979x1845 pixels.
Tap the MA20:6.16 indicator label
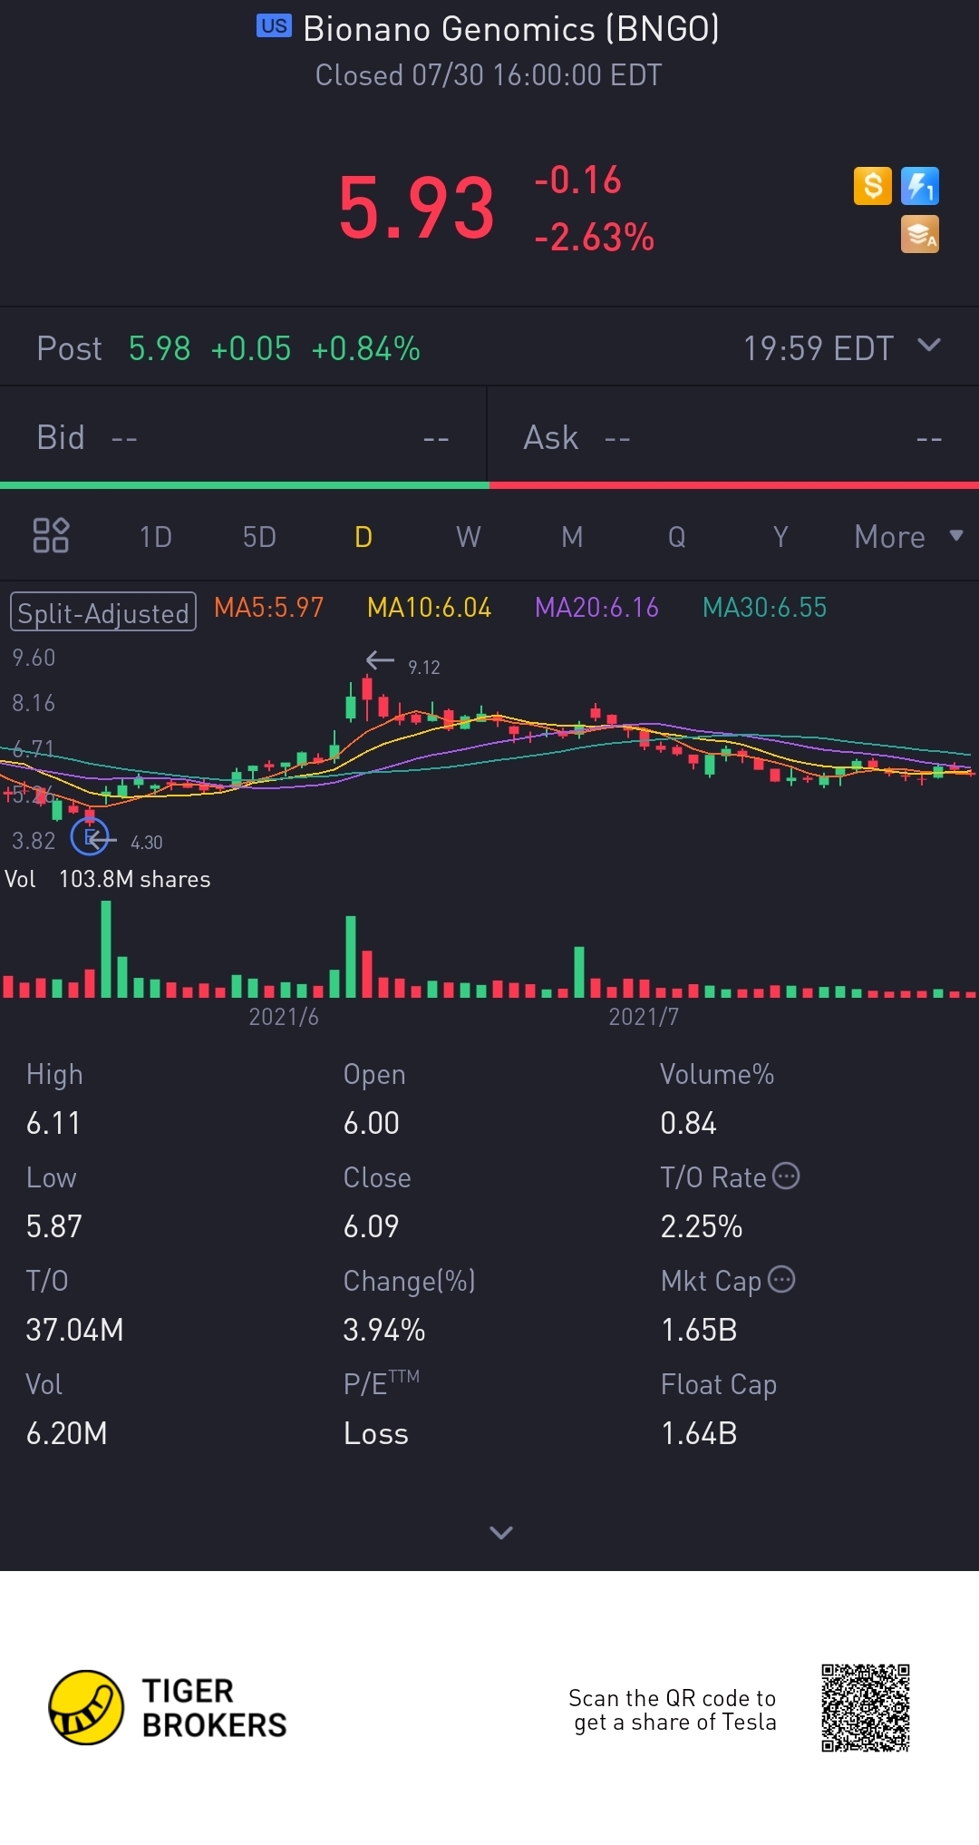tap(596, 608)
